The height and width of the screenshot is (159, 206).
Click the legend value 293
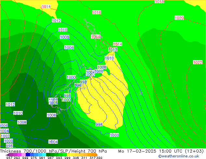[x=59, y=158]
